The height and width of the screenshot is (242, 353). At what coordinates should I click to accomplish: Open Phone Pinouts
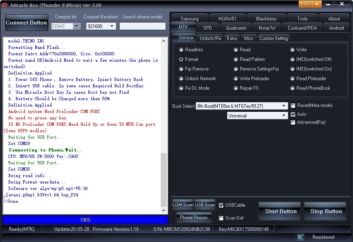[x=194, y=218]
